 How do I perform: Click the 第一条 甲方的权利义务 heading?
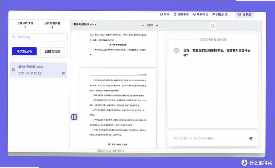(118, 45)
